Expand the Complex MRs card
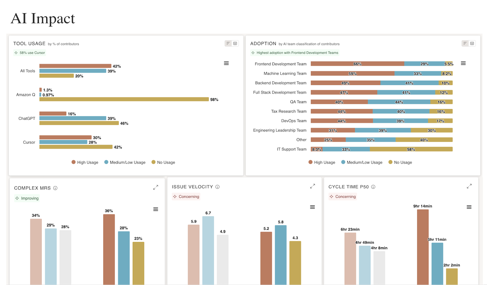 156,187
